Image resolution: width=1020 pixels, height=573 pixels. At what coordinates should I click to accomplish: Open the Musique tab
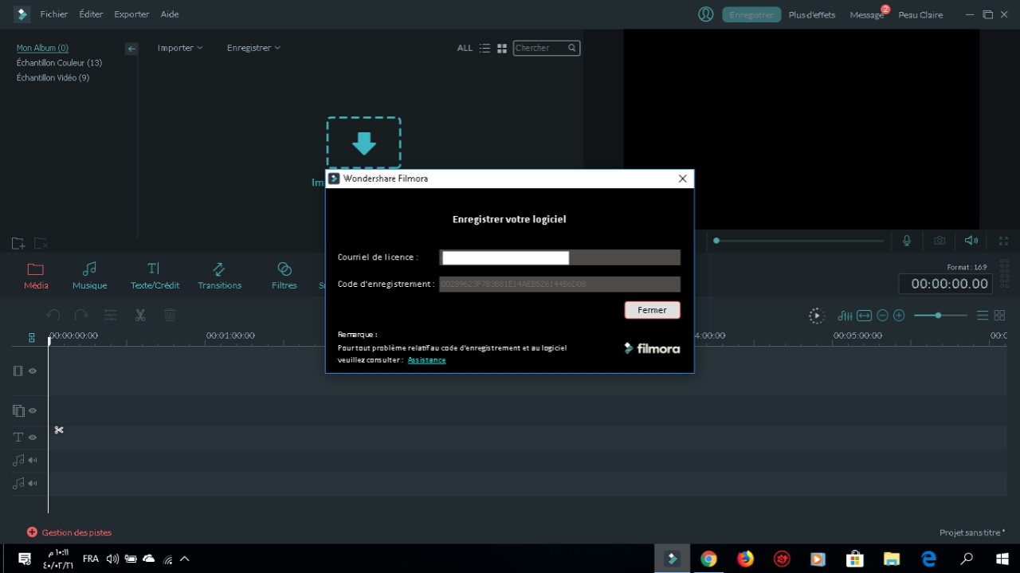[89, 276]
